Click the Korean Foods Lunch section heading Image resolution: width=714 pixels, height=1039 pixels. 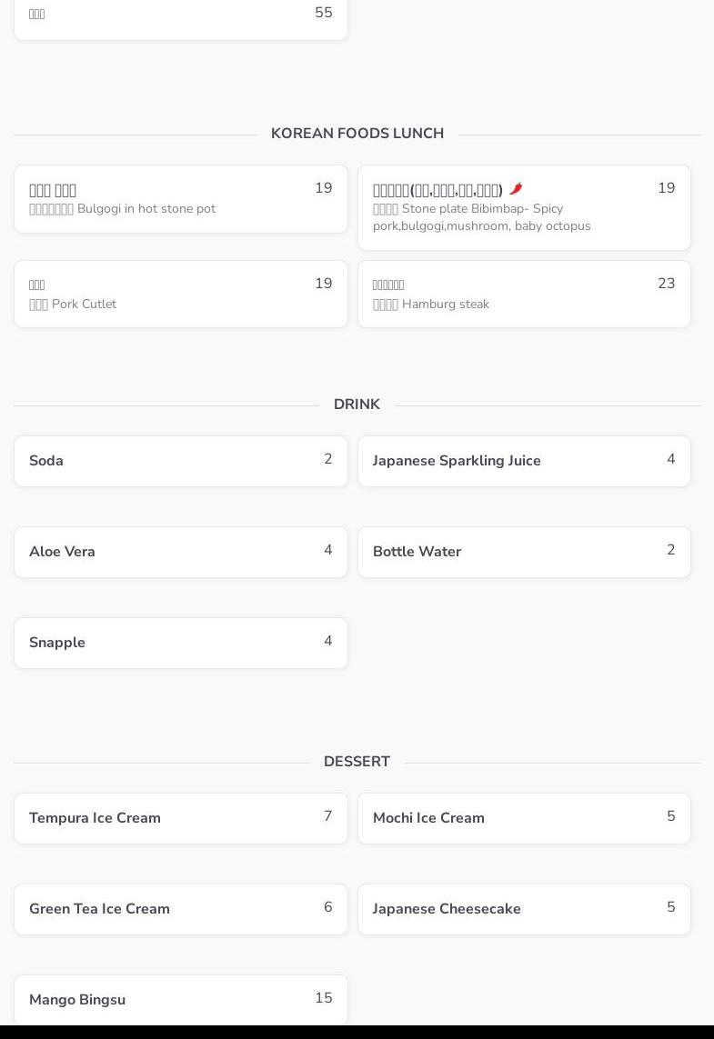(357, 134)
